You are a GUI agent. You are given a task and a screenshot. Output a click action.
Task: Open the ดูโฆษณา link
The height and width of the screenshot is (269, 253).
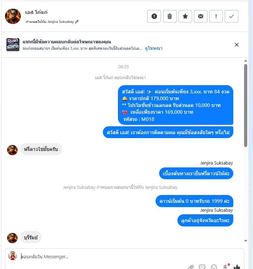point(153,48)
